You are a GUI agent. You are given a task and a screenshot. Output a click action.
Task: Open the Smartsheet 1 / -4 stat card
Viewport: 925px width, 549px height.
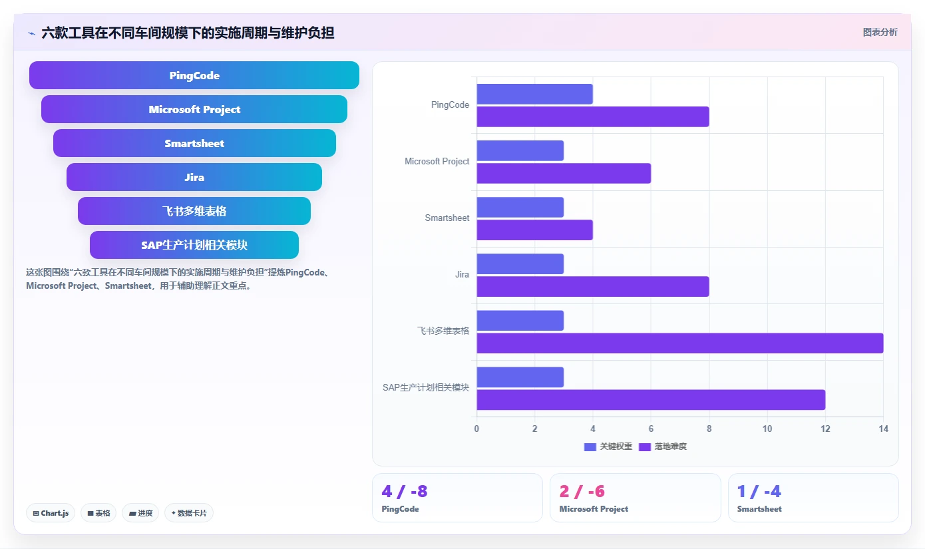tap(813, 498)
